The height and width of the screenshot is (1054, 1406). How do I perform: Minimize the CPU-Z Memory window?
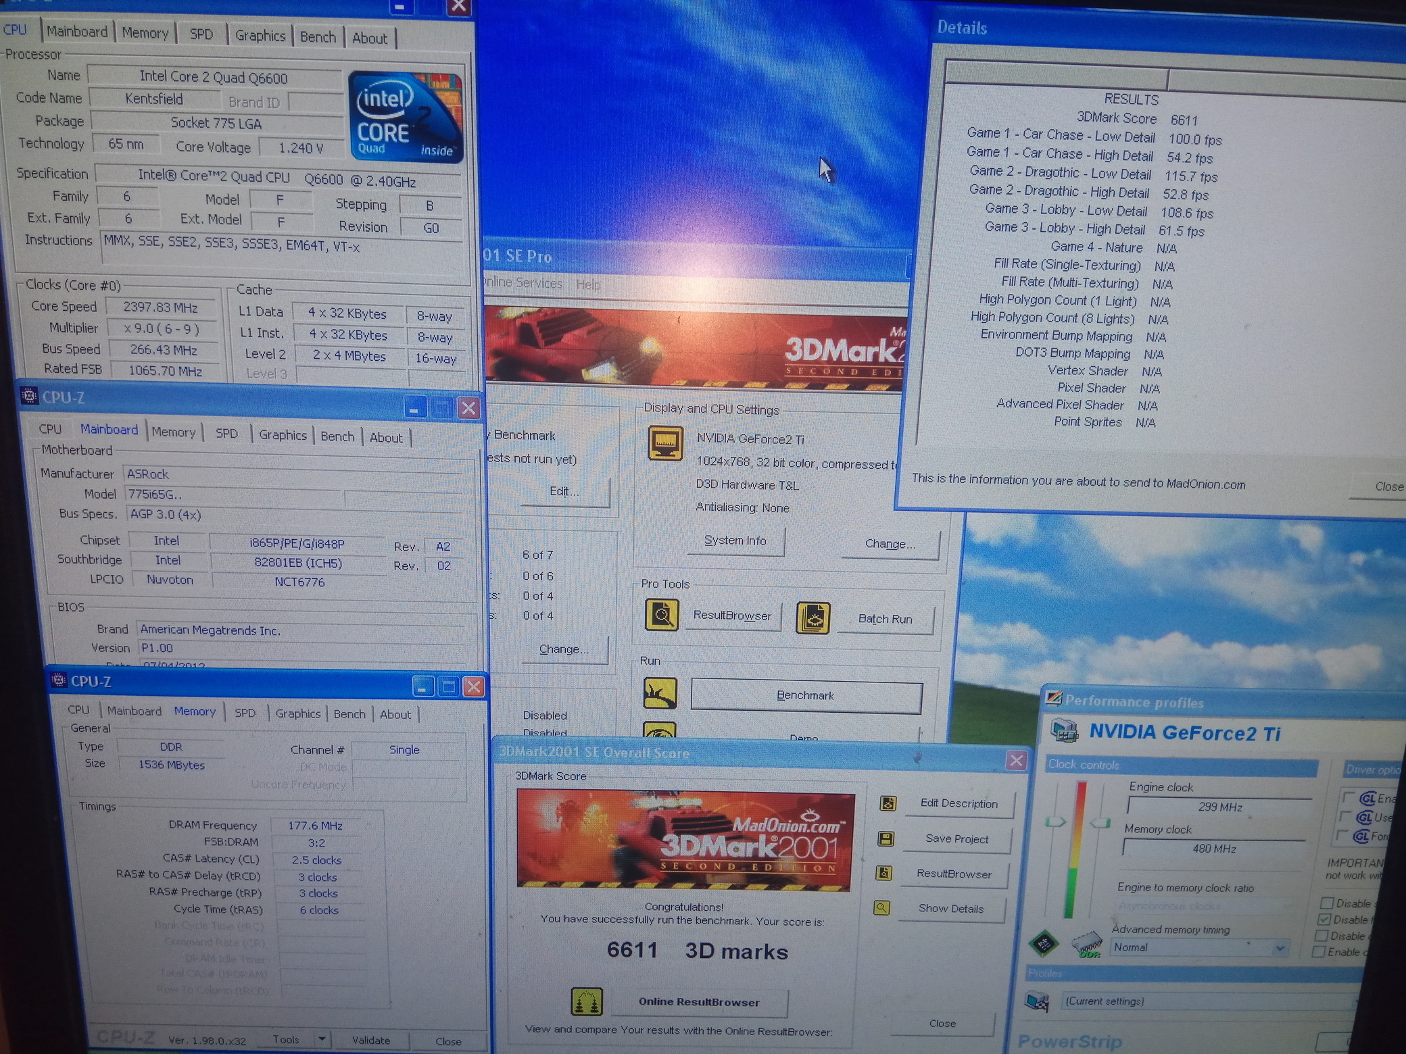tap(422, 687)
